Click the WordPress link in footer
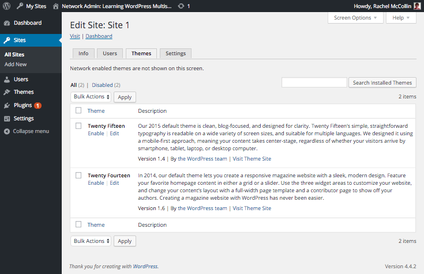 (x=145, y=267)
